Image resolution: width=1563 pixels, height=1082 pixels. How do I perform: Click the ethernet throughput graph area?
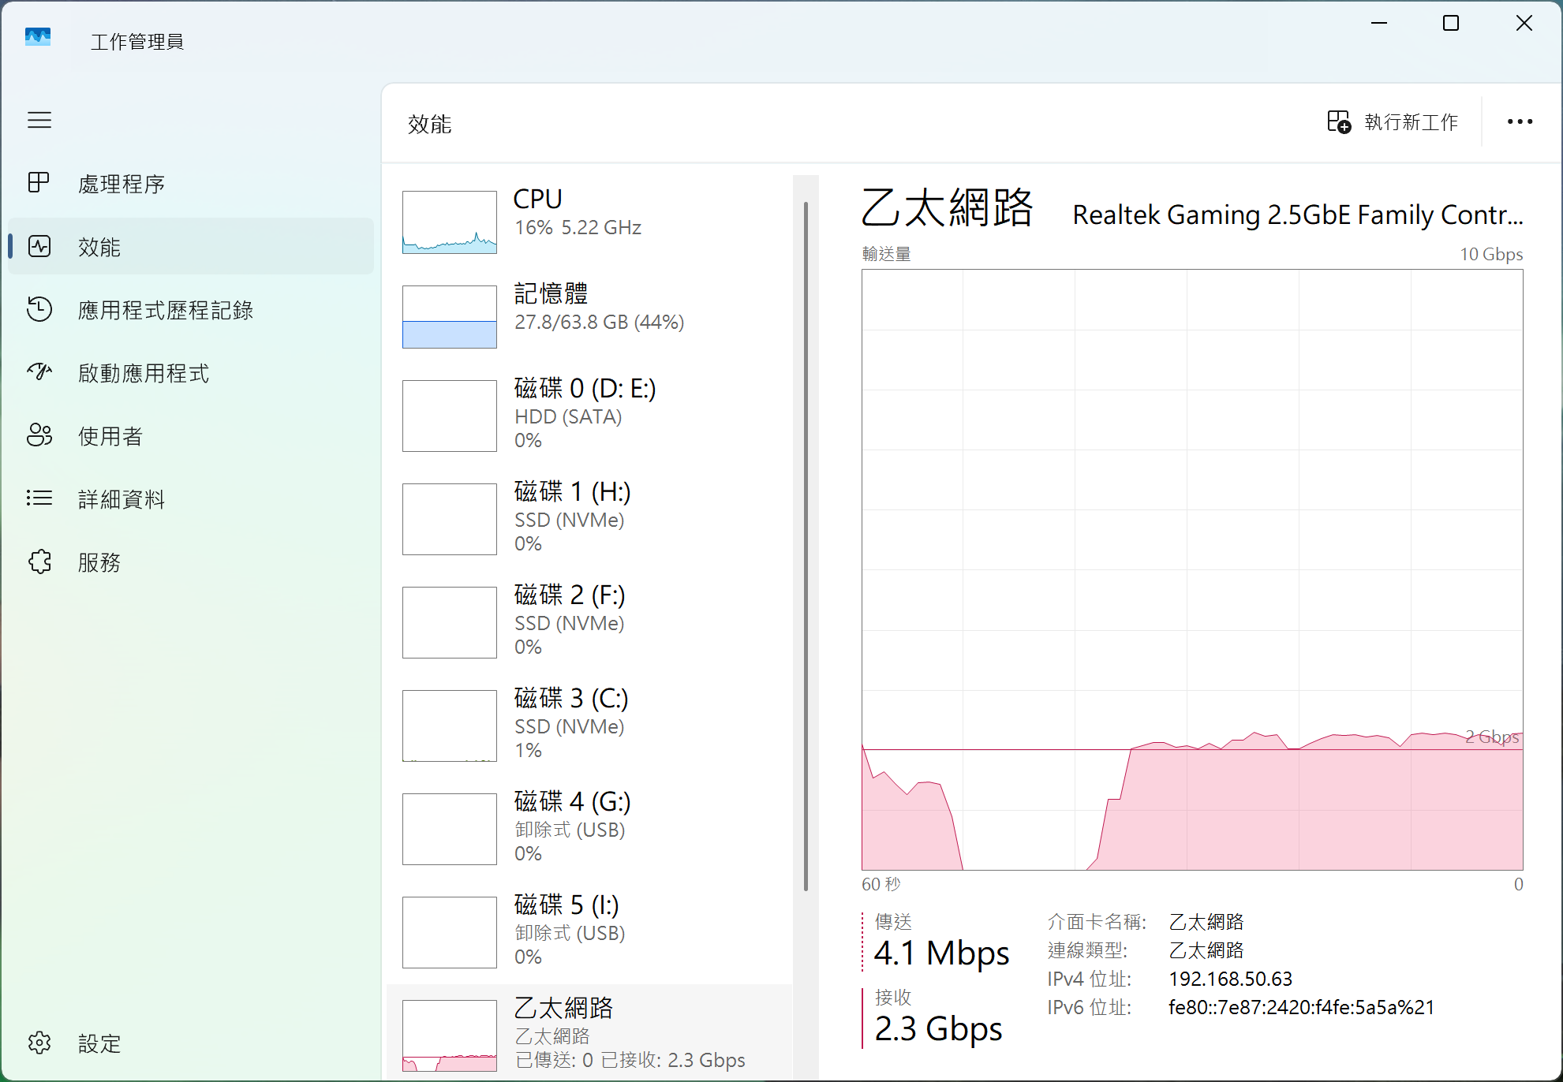[x=1191, y=568]
